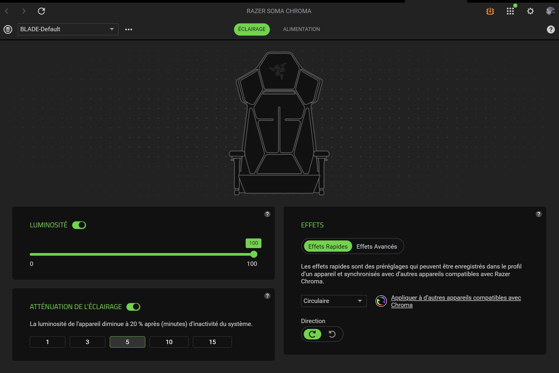This screenshot has height=373, width=559.
Task: Set direction to clockwise
Action: pos(312,334)
